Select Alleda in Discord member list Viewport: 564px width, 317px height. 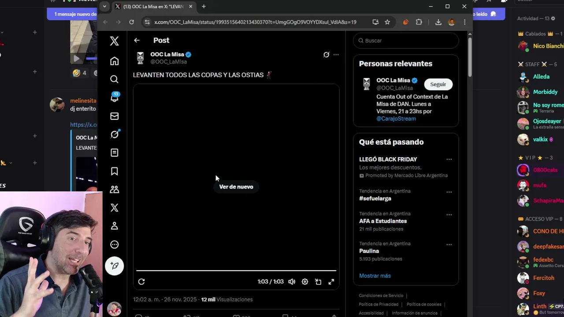click(x=540, y=77)
